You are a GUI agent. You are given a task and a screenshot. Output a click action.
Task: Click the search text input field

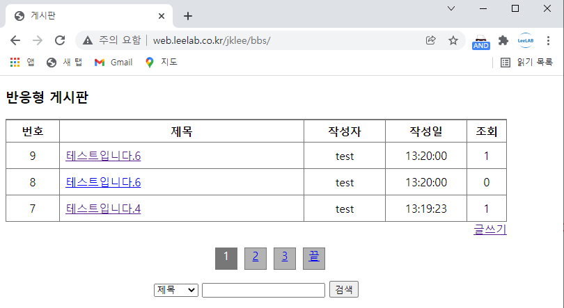(263, 290)
